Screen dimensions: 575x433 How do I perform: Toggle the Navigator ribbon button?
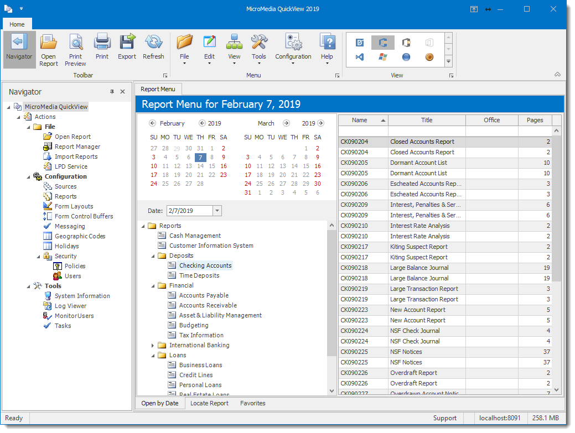click(19, 49)
